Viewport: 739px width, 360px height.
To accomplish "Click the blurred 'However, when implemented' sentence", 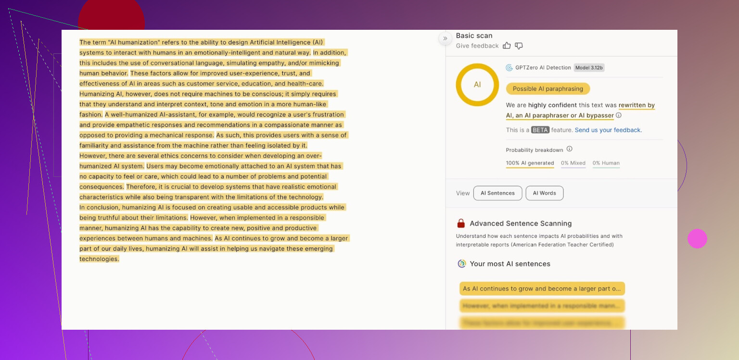I will [x=542, y=306].
